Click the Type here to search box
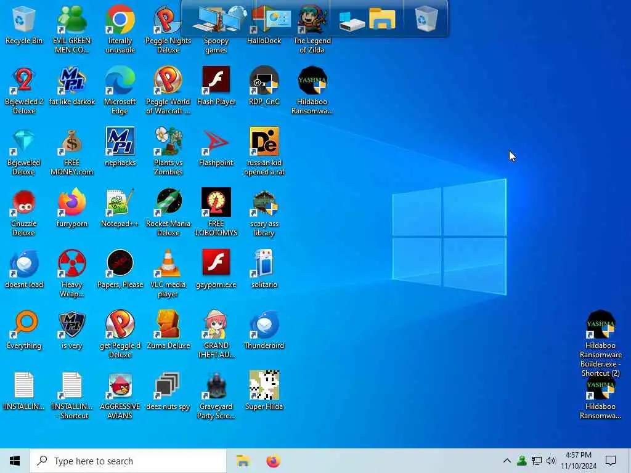 click(128, 461)
